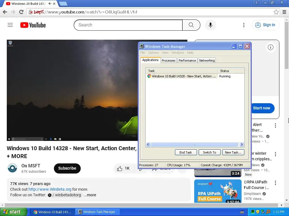
Task: Click the browser back arrow
Action: click(x=5, y=12)
